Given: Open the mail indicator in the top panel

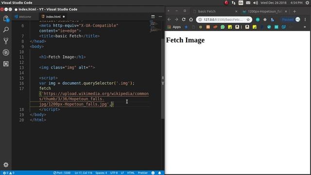Looking at the screenshot, I should pyautogui.click(x=248, y=3).
